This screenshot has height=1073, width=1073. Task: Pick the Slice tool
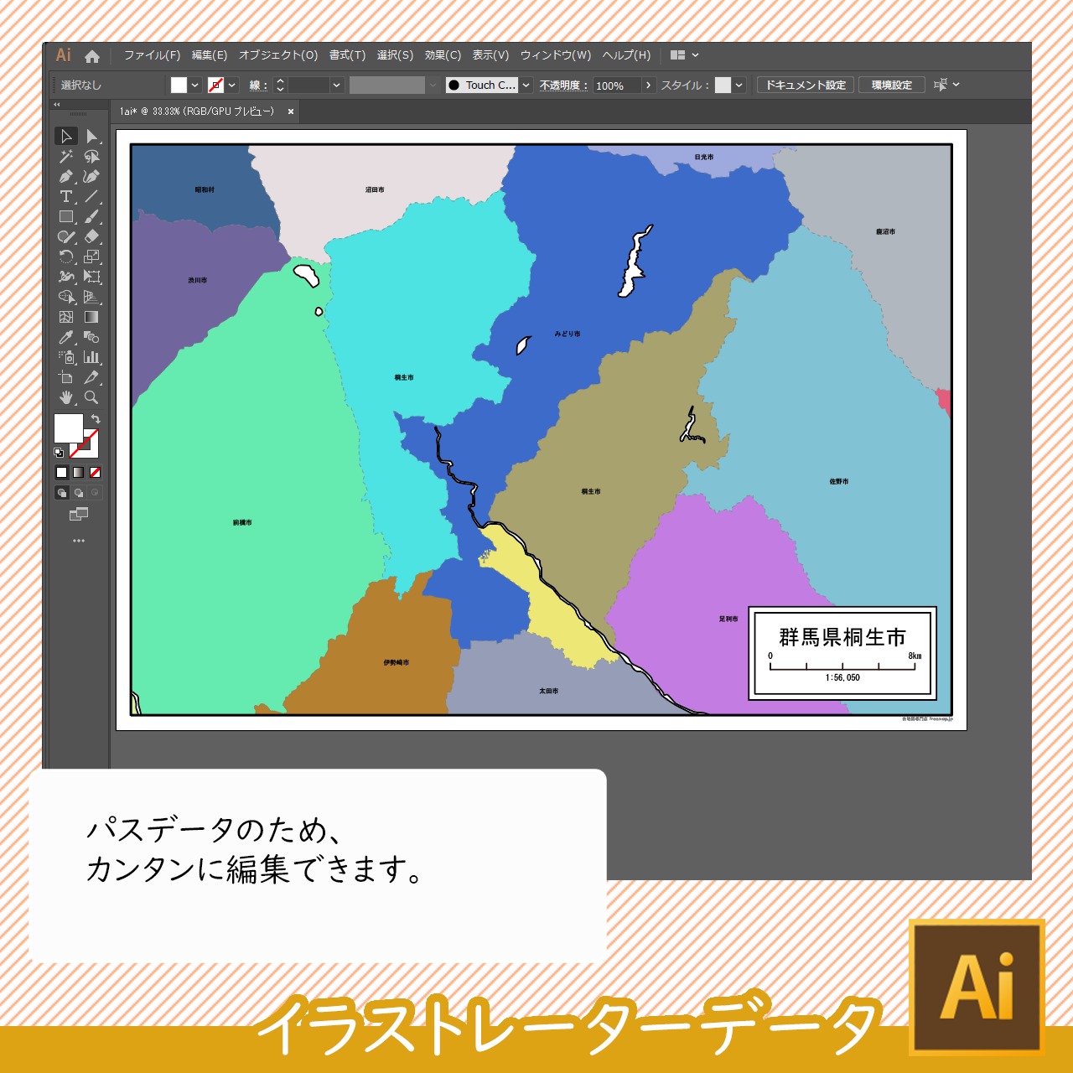92,377
